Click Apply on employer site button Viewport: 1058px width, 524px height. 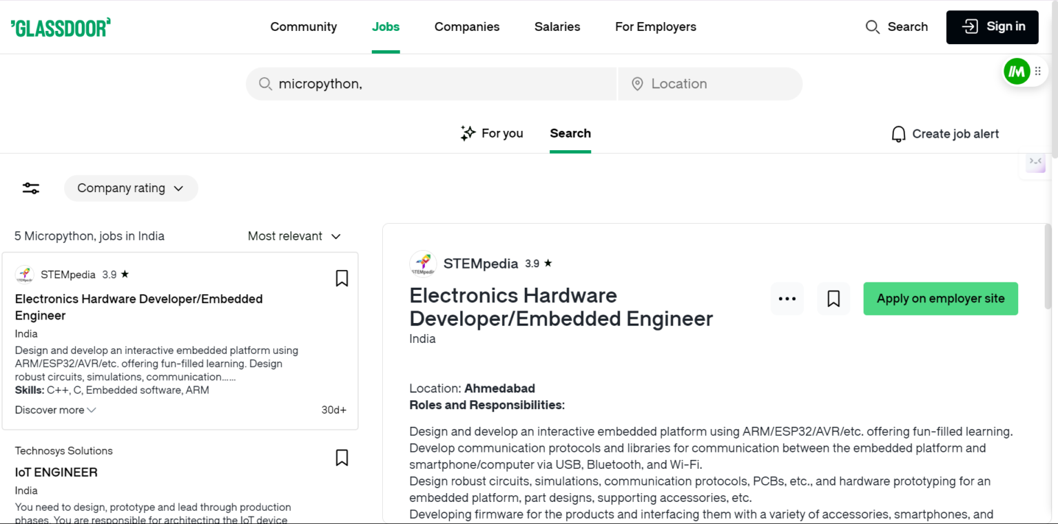pyautogui.click(x=940, y=299)
